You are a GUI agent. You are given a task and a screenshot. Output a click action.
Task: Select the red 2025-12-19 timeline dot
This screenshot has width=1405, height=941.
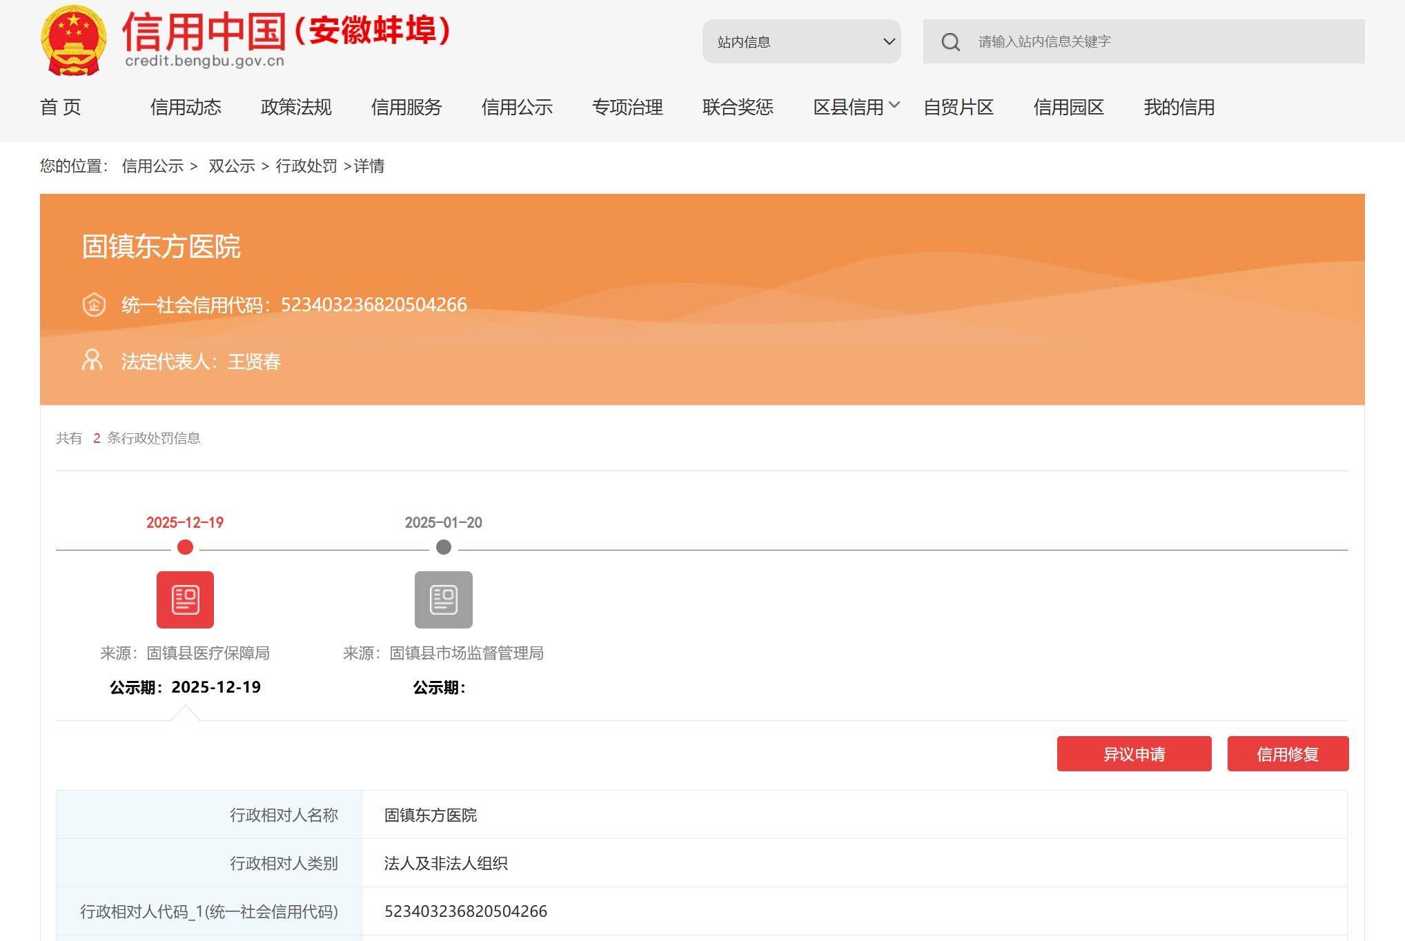[184, 548]
